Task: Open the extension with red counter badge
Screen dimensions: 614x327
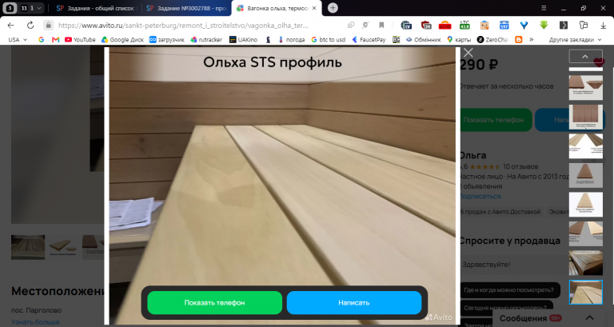Action: click(445, 25)
